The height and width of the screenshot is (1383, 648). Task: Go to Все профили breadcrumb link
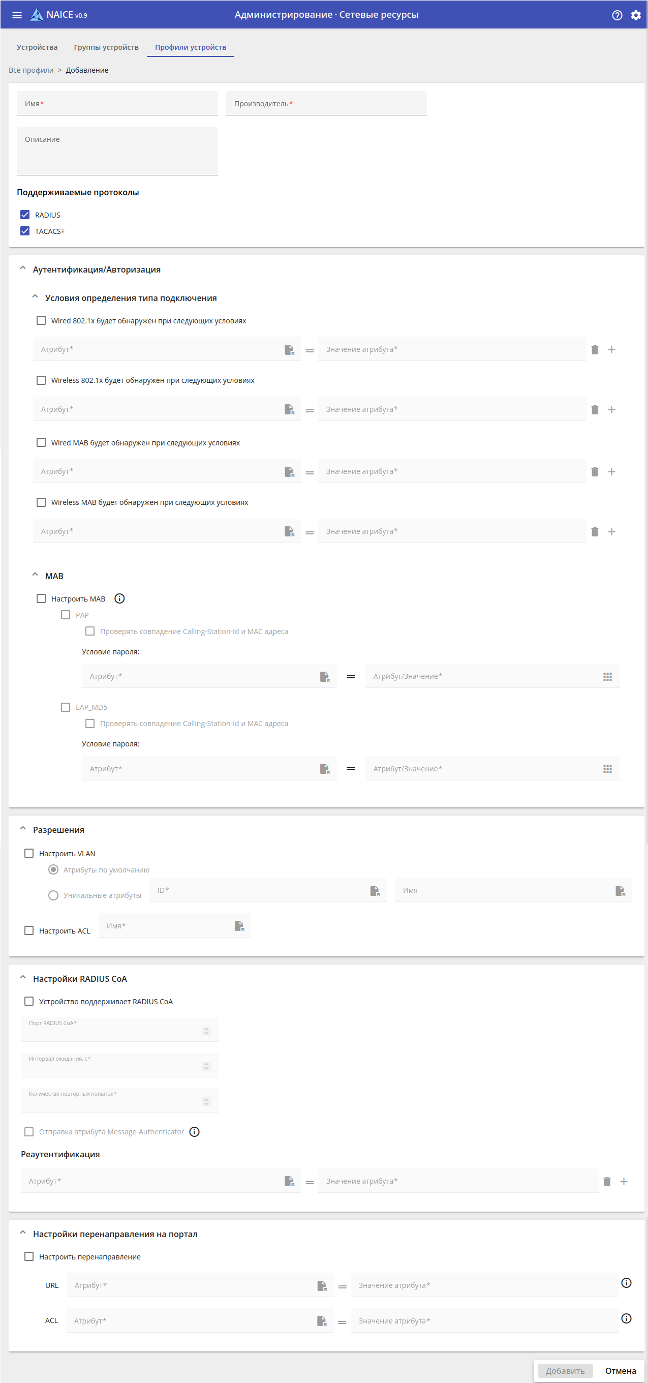point(31,70)
